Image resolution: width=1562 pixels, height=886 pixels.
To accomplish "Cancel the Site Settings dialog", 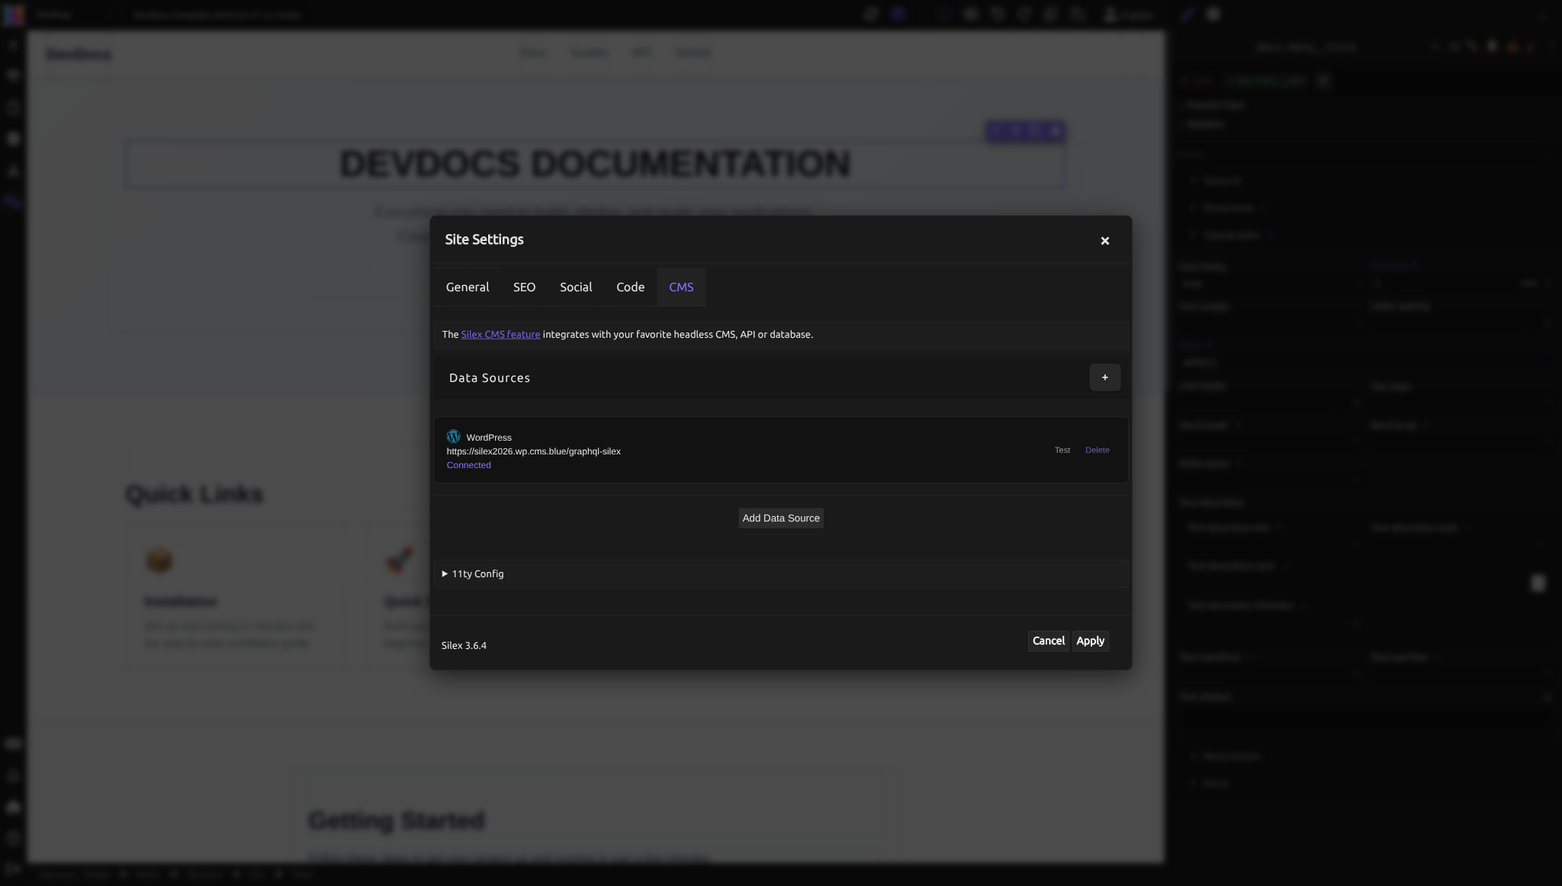I will click(x=1047, y=640).
